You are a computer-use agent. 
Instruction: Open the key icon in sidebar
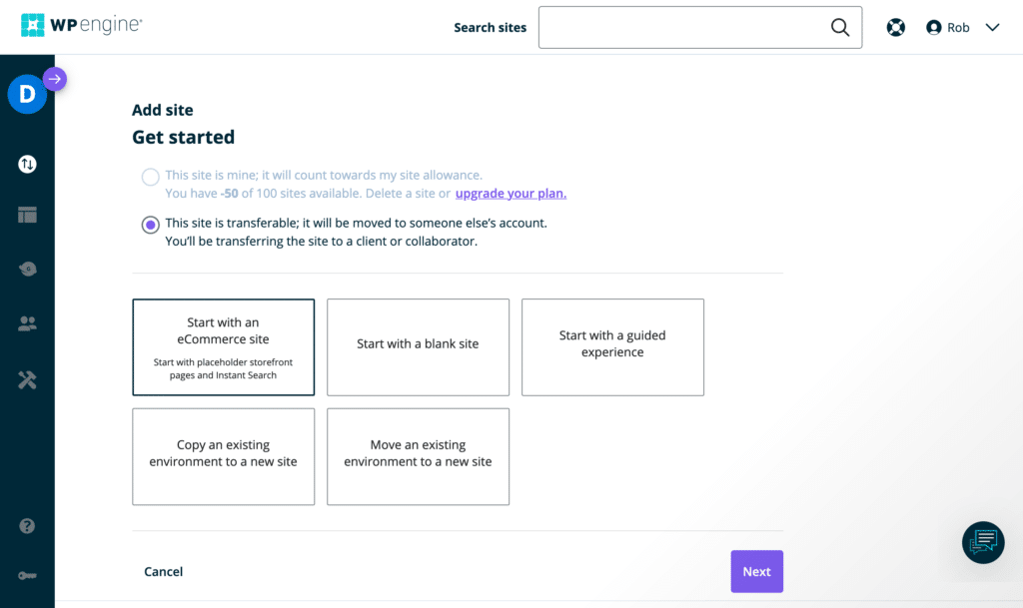pyautogui.click(x=27, y=575)
